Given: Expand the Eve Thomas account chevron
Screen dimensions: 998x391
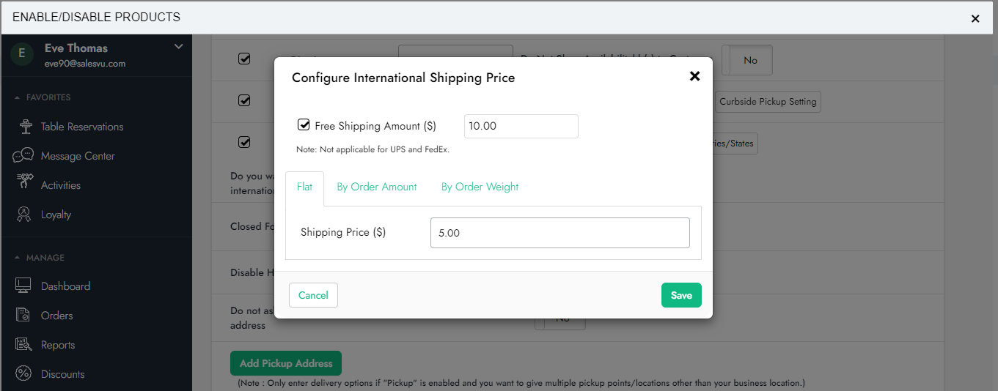Looking at the screenshot, I should pos(178,47).
